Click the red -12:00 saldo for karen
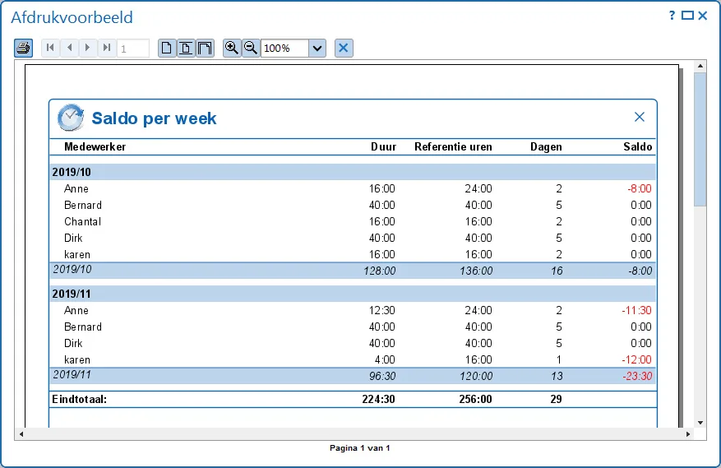This screenshot has width=721, height=468. (637, 359)
